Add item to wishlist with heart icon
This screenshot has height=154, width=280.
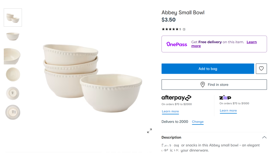tap(261, 69)
